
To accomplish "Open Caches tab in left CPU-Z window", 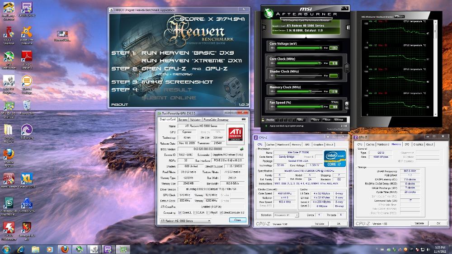I will point(270,145).
